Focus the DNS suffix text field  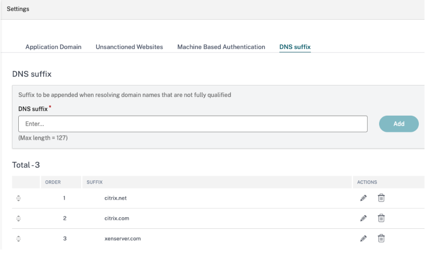(x=193, y=124)
